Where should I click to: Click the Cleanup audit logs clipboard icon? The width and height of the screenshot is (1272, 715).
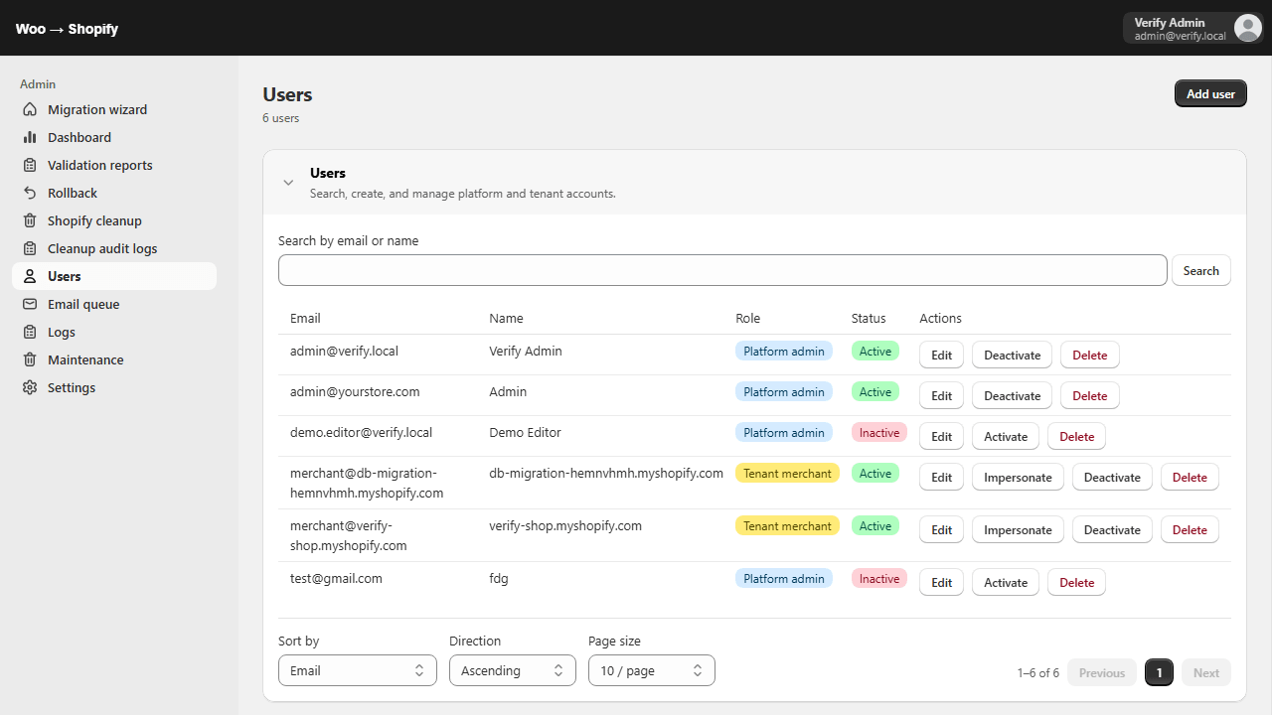point(30,248)
